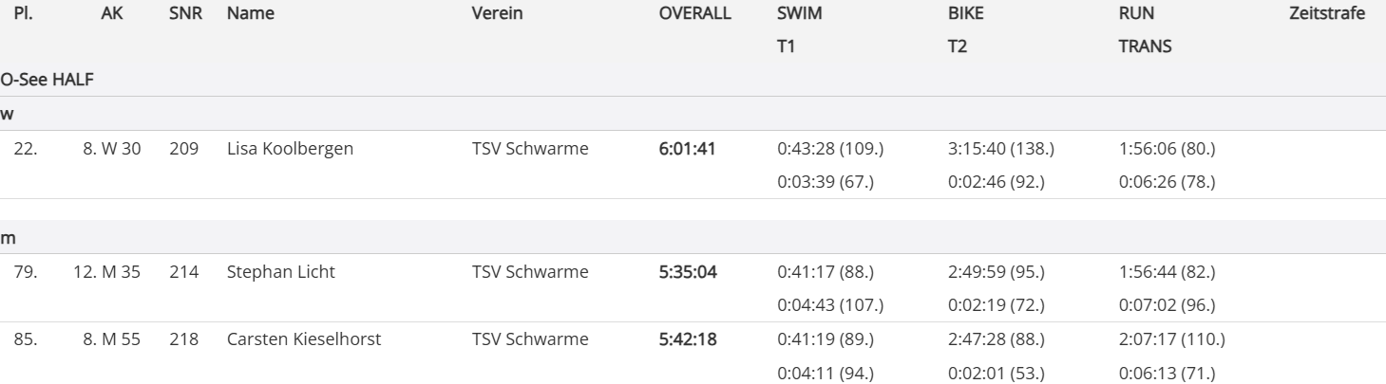Click overall time 5:42:18
The height and width of the screenshot is (384, 1386).
(x=687, y=338)
